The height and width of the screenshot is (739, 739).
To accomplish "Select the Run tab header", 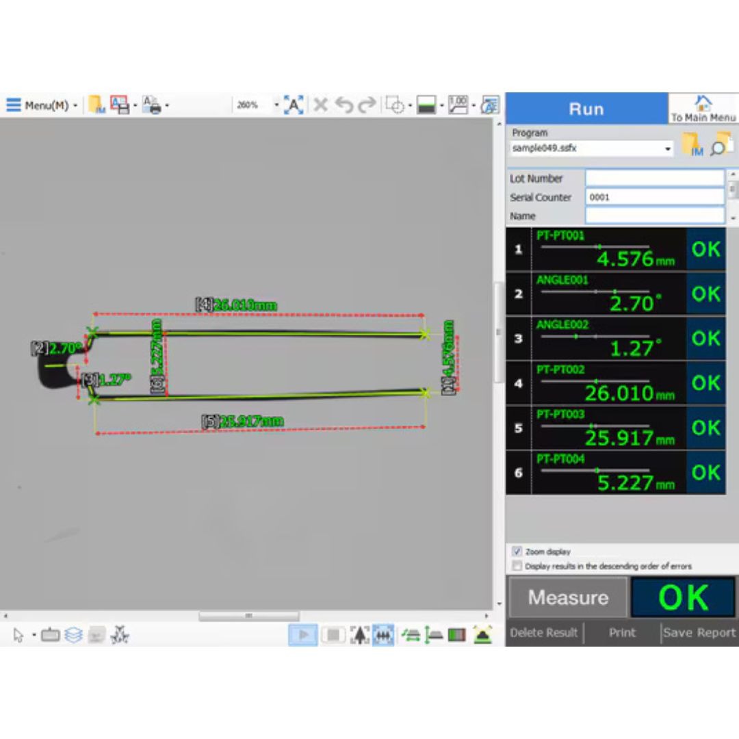I will 587,108.
